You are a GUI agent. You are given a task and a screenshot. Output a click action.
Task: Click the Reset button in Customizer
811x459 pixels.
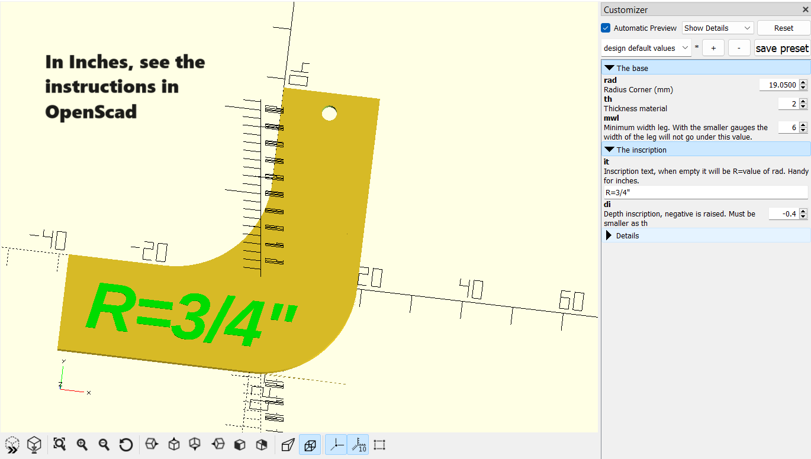[783, 28]
